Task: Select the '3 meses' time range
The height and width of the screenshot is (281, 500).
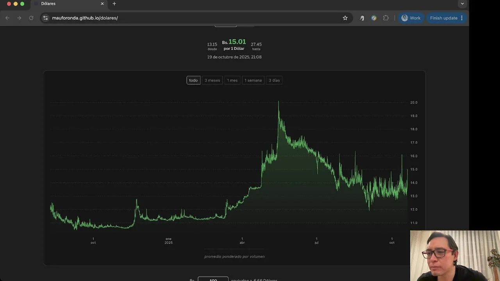Action: pos(212,80)
